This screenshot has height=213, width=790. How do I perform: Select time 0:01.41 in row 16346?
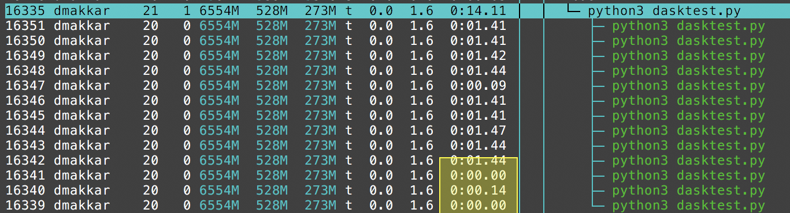click(478, 101)
